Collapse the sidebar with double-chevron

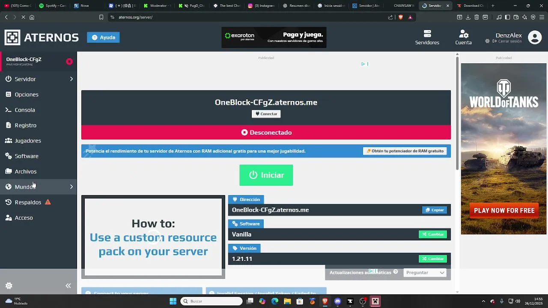68,286
